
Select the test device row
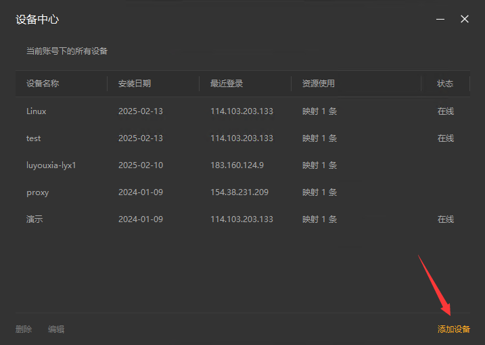click(x=243, y=138)
